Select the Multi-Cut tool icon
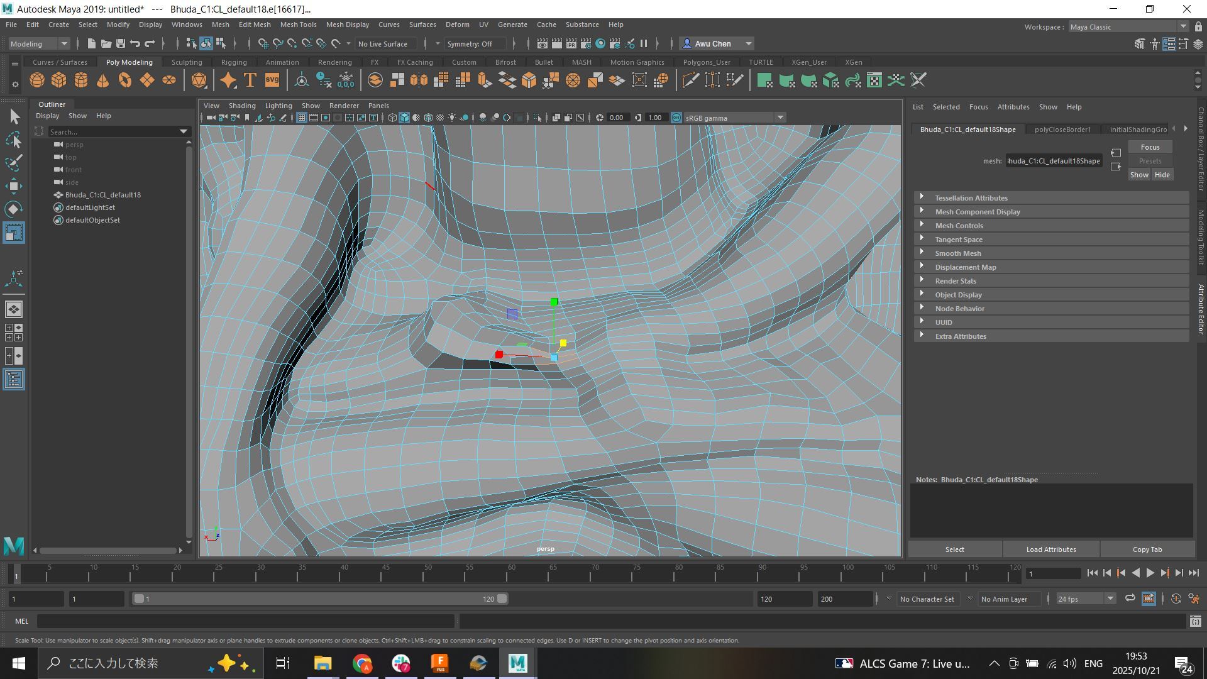The height and width of the screenshot is (679, 1207). click(x=690, y=80)
